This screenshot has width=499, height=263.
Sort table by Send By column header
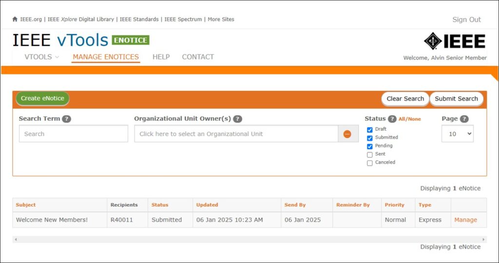coord(295,205)
